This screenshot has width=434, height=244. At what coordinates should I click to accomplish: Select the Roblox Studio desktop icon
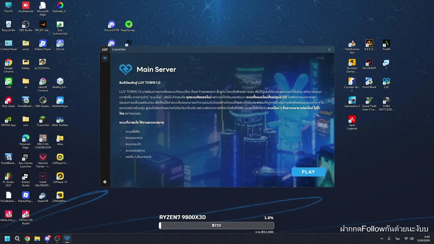coord(26,180)
